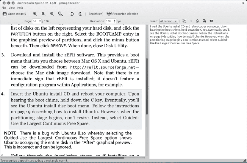Click the horizontal scrollbar of the page view
The width and height of the screenshot is (247, 163).
pyautogui.click(x=72, y=157)
